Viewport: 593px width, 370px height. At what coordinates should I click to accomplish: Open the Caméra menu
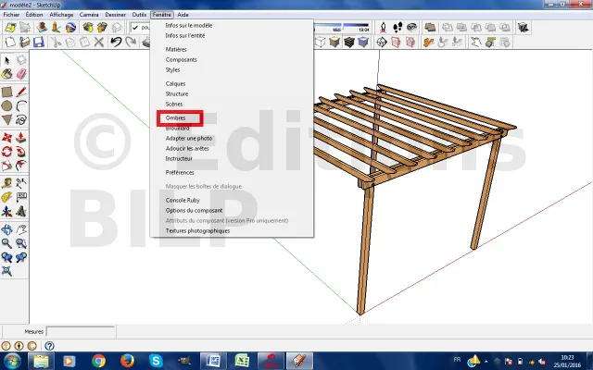click(x=90, y=15)
